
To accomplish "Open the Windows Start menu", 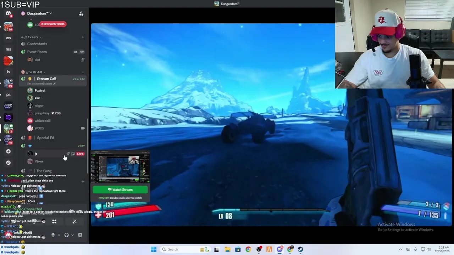I will tap(154, 249).
